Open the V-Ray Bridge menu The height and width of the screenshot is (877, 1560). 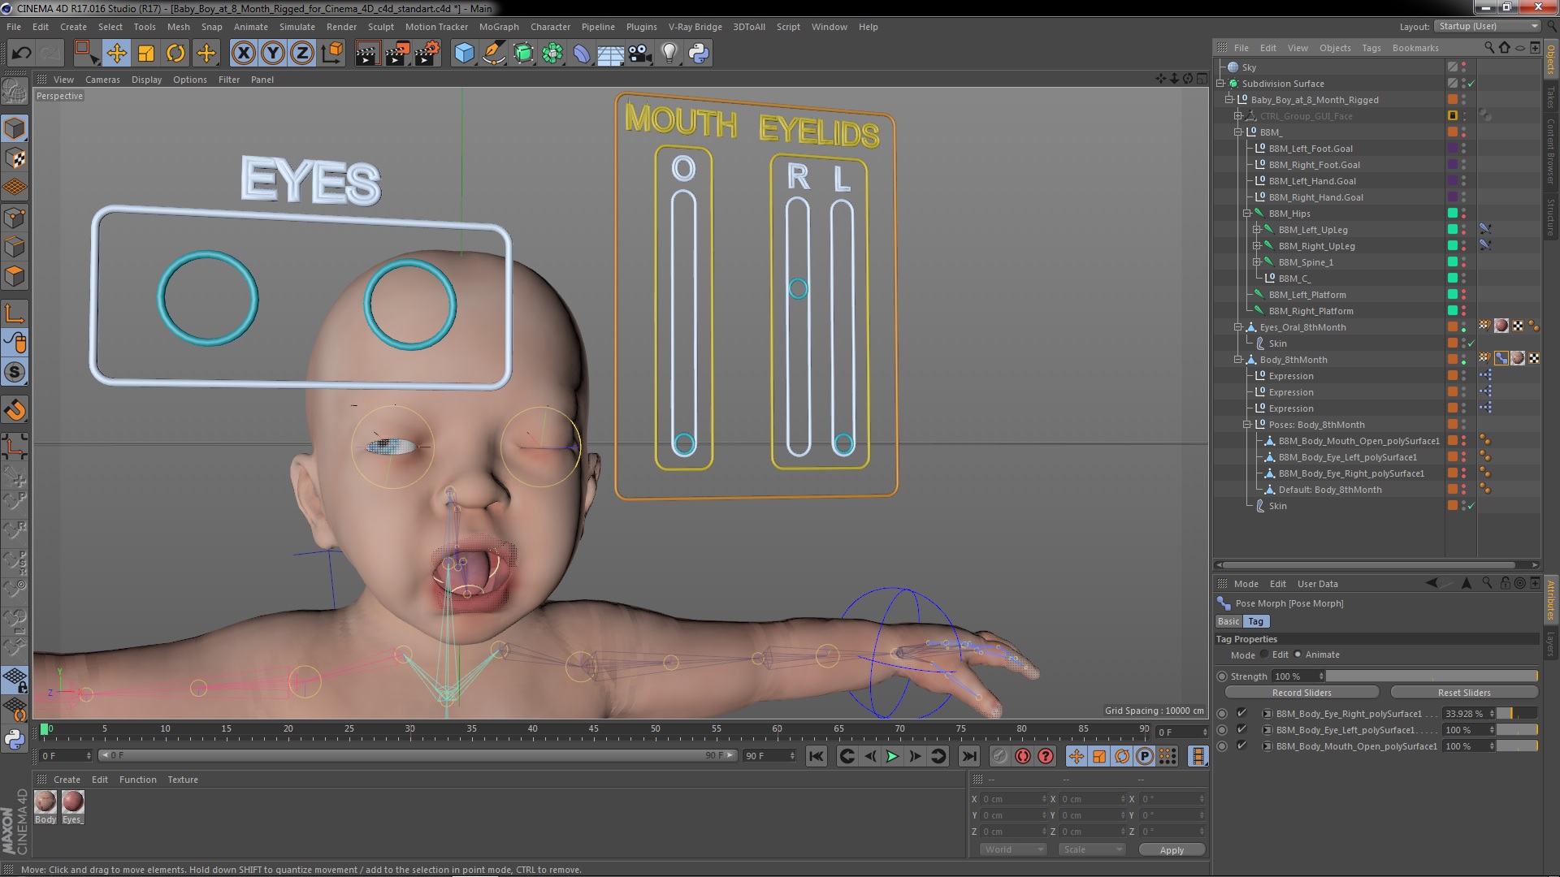(x=695, y=27)
